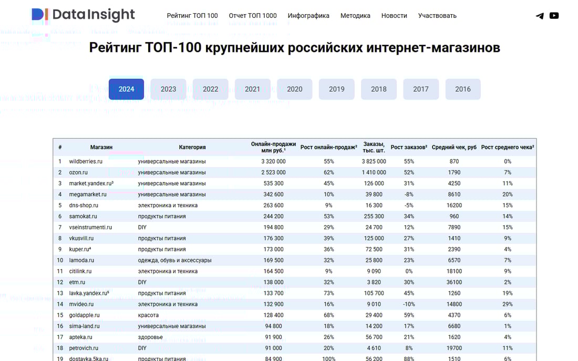Open the 2016 rating tab
This screenshot has height=361, width=578.
pyautogui.click(x=462, y=89)
